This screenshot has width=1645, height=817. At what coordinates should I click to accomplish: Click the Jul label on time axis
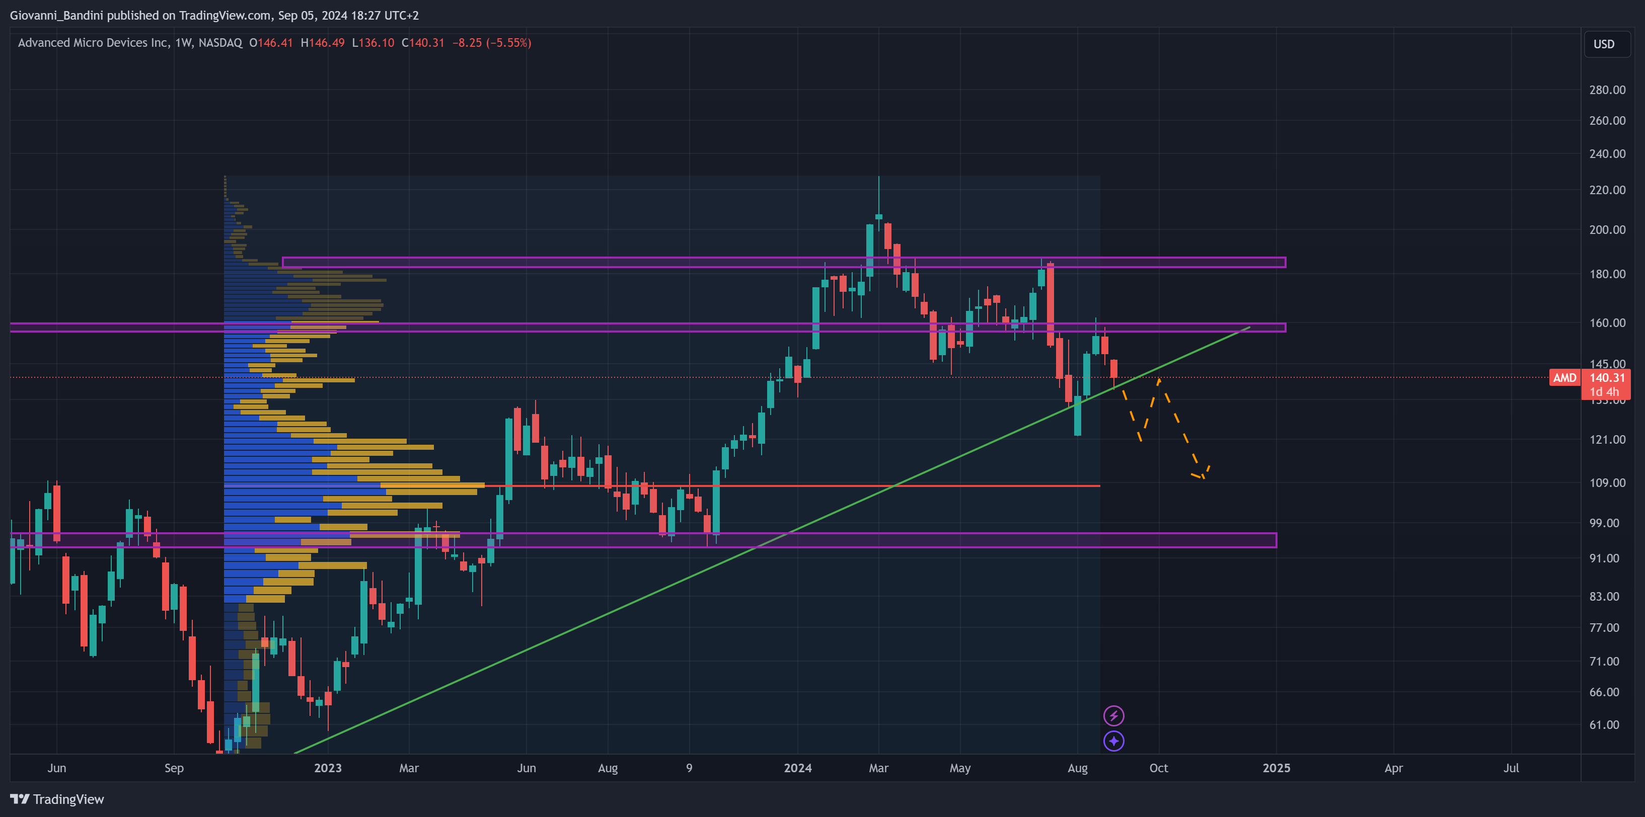pyautogui.click(x=1511, y=768)
